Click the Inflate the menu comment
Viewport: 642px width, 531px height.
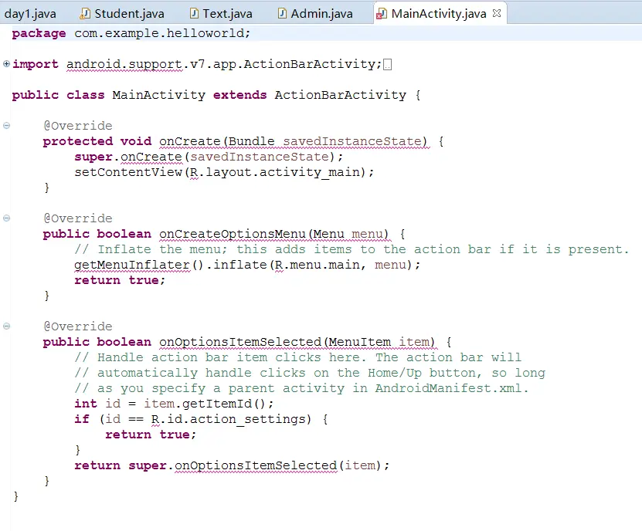(x=352, y=249)
